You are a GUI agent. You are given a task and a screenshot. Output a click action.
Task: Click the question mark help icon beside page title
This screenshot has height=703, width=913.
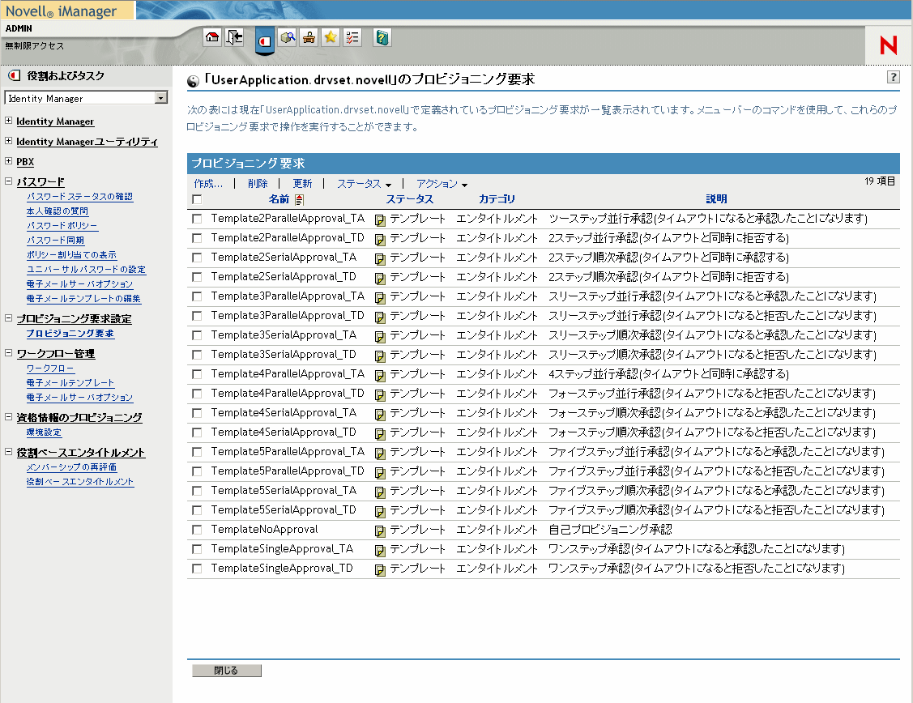click(x=894, y=77)
